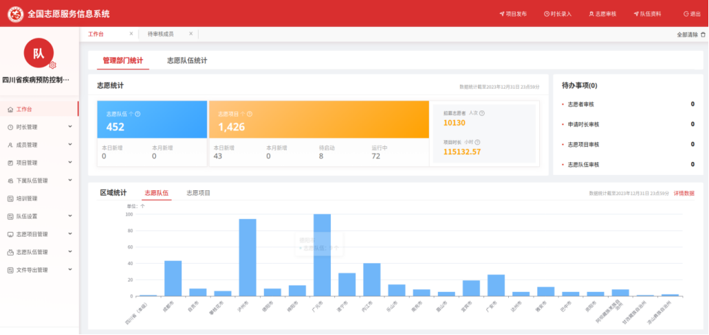The width and height of the screenshot is (709, 335).
Task: Click the 成都市 bar in the chart
Action: pos(173,279)
